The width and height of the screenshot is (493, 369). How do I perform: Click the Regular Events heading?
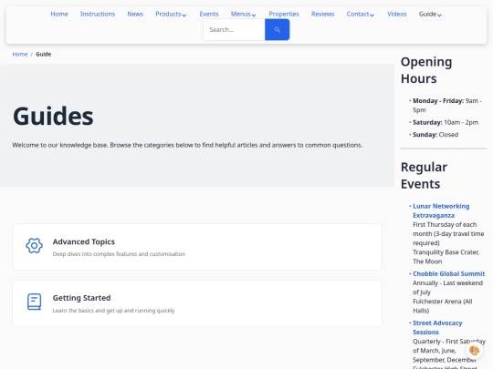(424, 176)
